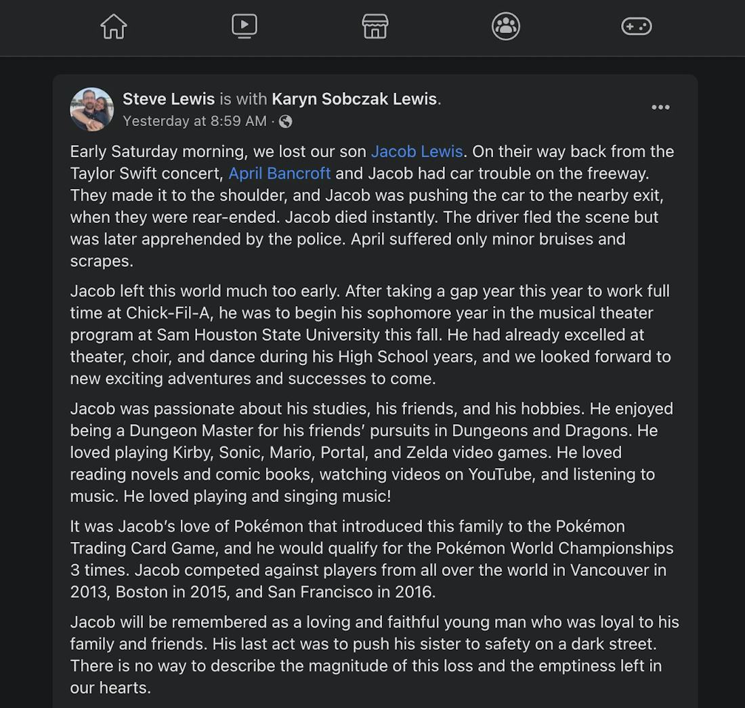Open Karyn Sobczak Lewis's tagged profile

coord(354,99)
